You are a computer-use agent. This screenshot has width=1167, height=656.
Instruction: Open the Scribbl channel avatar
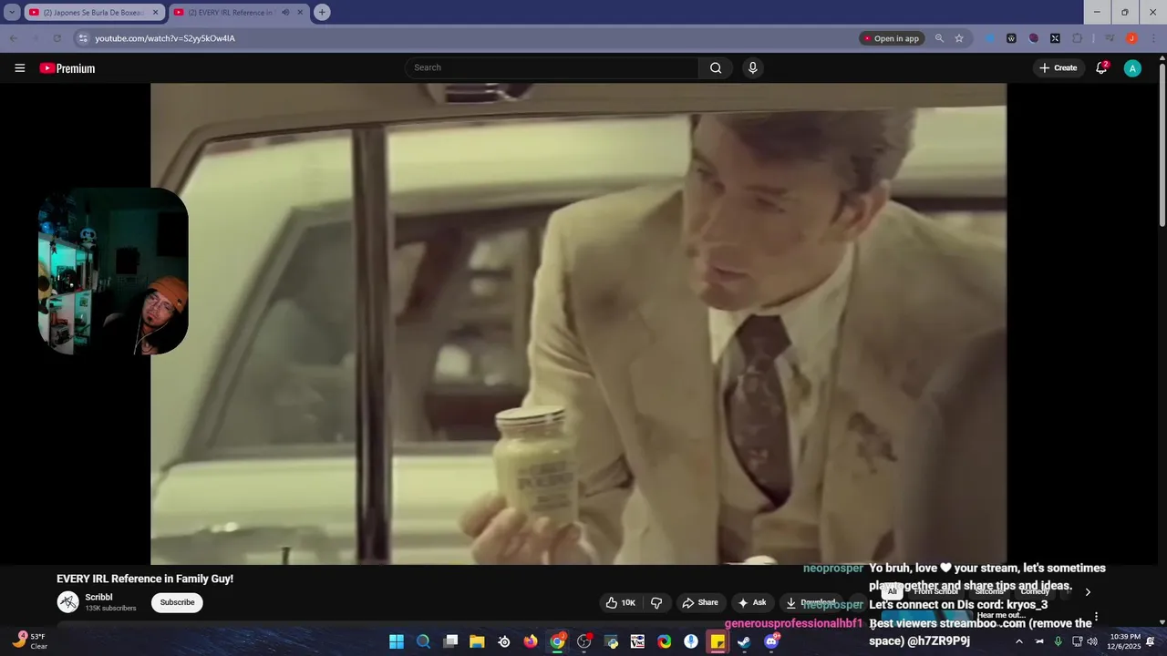coord(68,602)
